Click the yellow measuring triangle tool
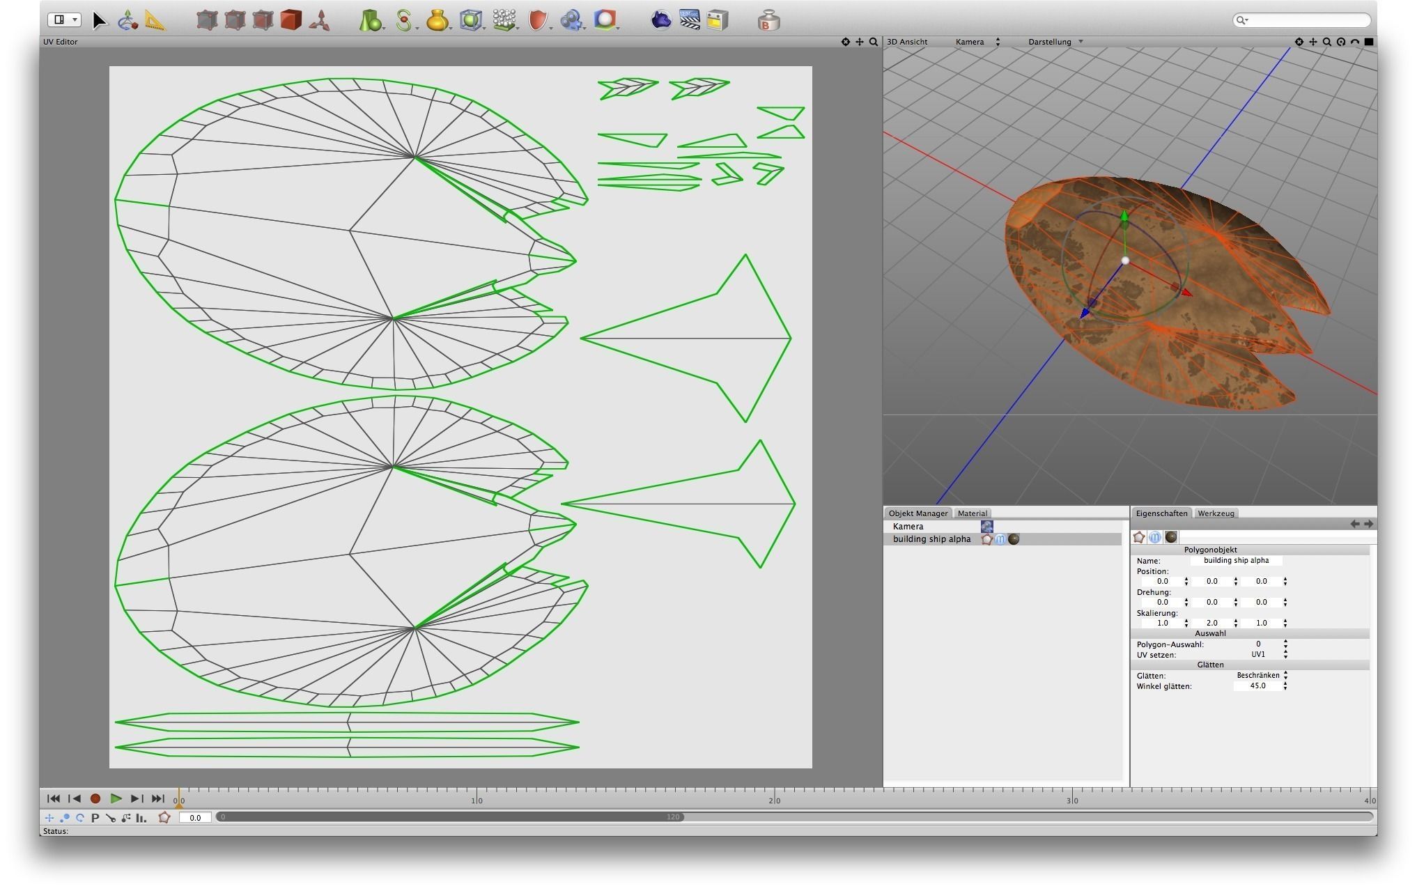This screenshot has width=1417, height=891. click(x=155, y=21)
